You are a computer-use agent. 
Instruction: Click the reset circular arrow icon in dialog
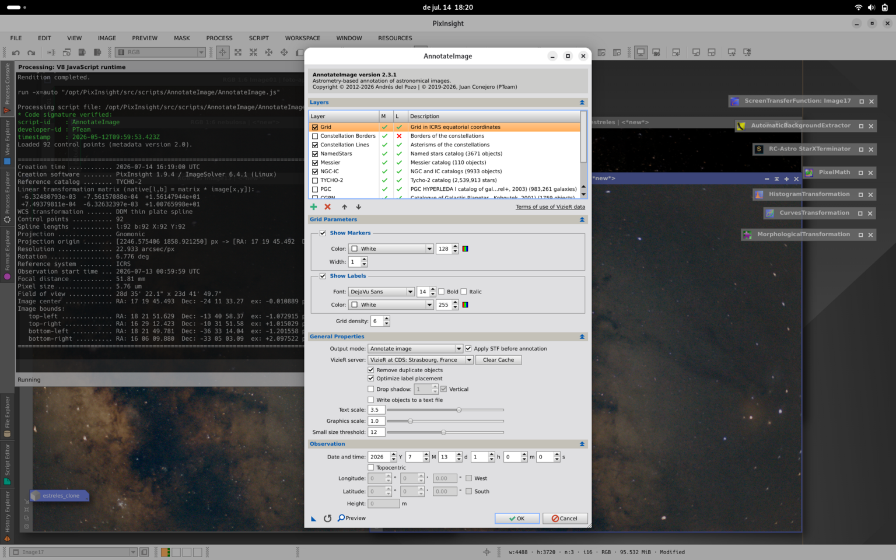tap(328, 518)
